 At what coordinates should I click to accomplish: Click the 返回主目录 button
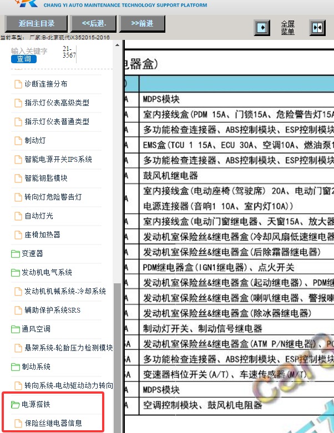(36, 24)
